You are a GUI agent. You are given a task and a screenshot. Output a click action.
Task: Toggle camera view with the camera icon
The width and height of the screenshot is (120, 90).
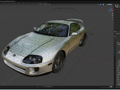112,17
